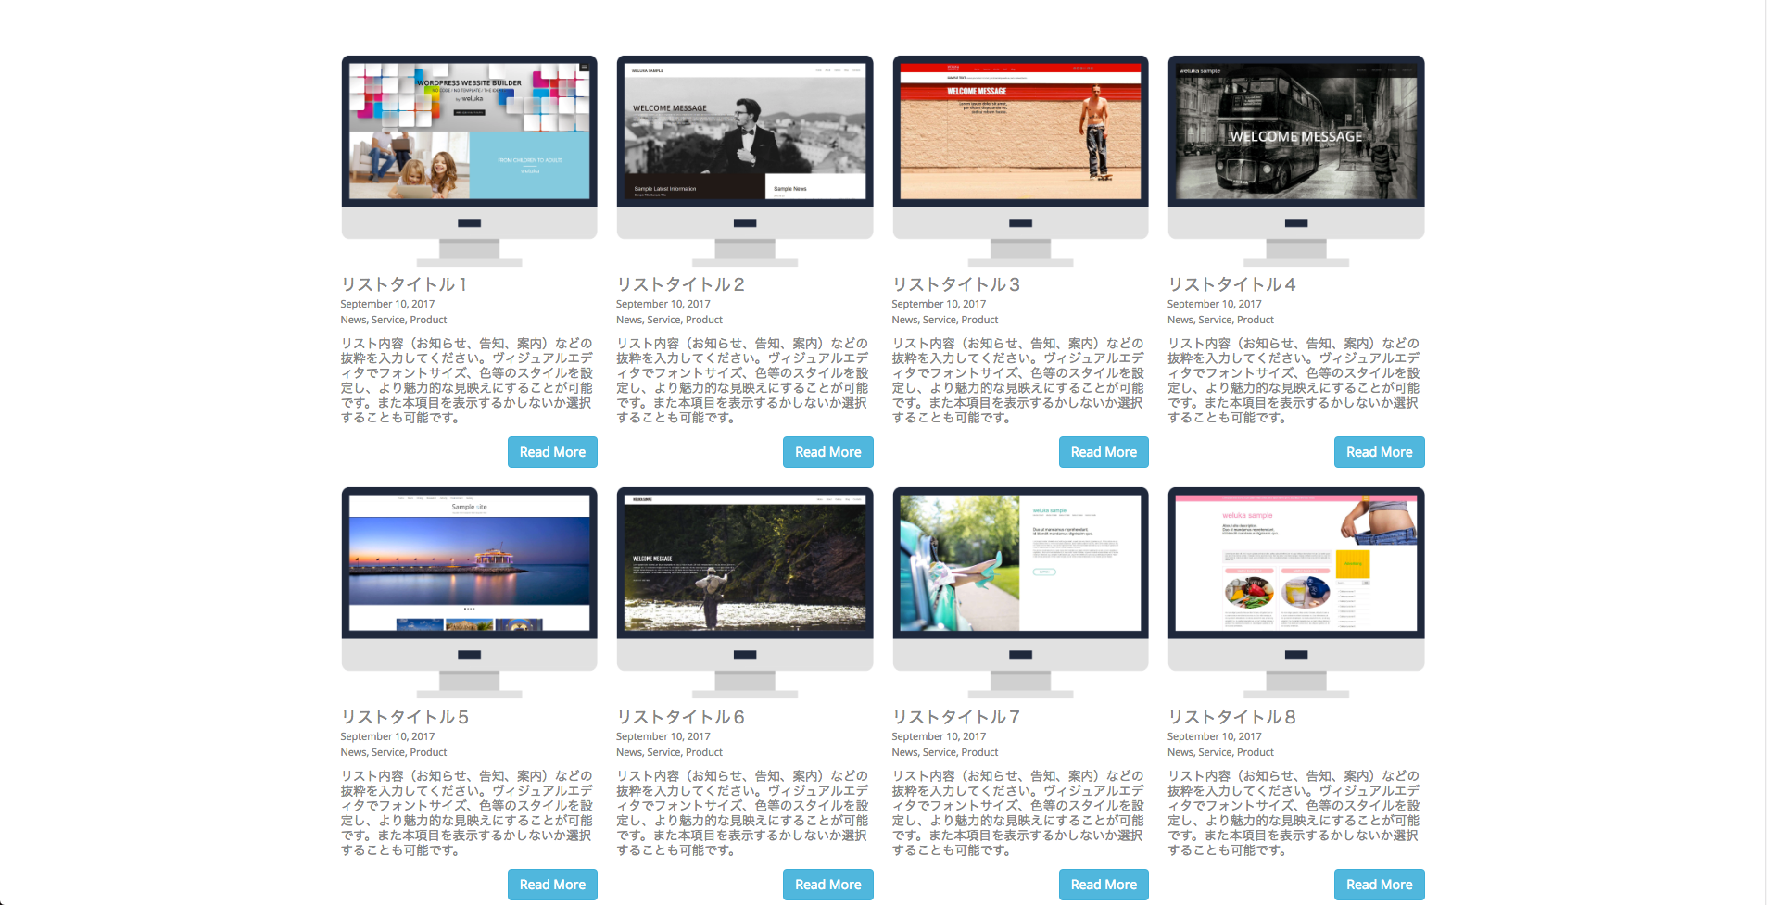This screenshot has width=1767, height=905.
Task: Click Read More under リストタイトル２
Action: coord(828,452)
